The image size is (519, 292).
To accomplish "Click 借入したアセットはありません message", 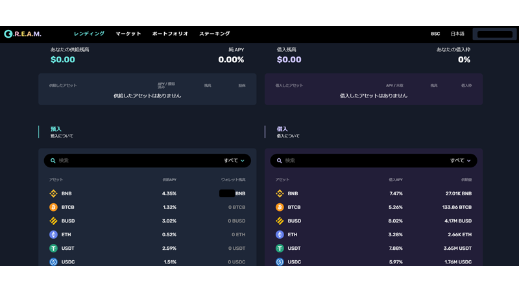I will pyautogui.click(x=374, y=96).
